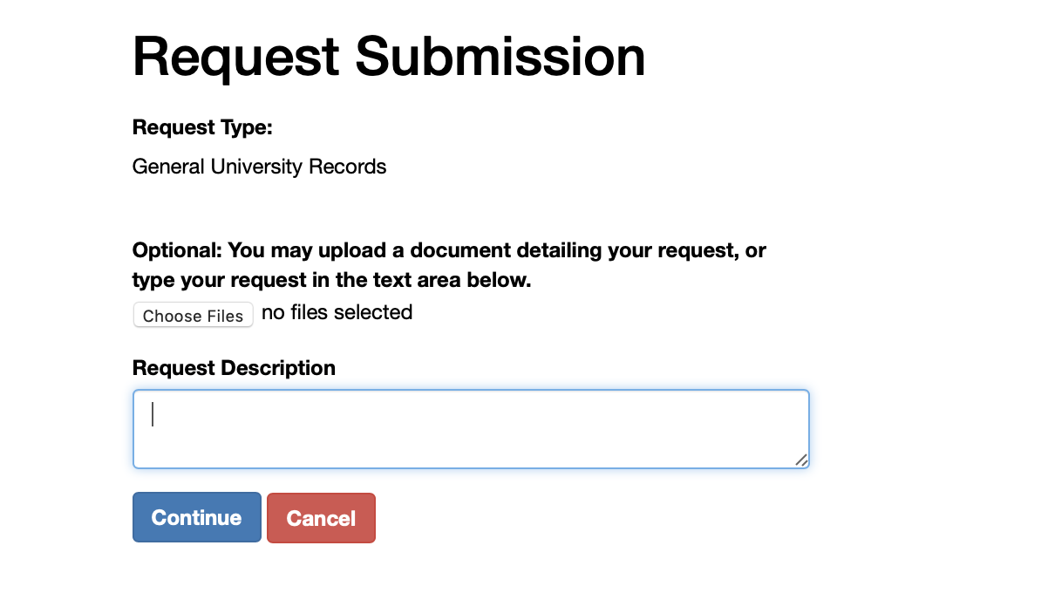Submit the form with Continue
The image size is (1048, 600).
coord(197,517)
